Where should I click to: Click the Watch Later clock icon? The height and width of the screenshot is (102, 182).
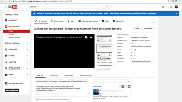pyautogui.click(x=86, y=37)
